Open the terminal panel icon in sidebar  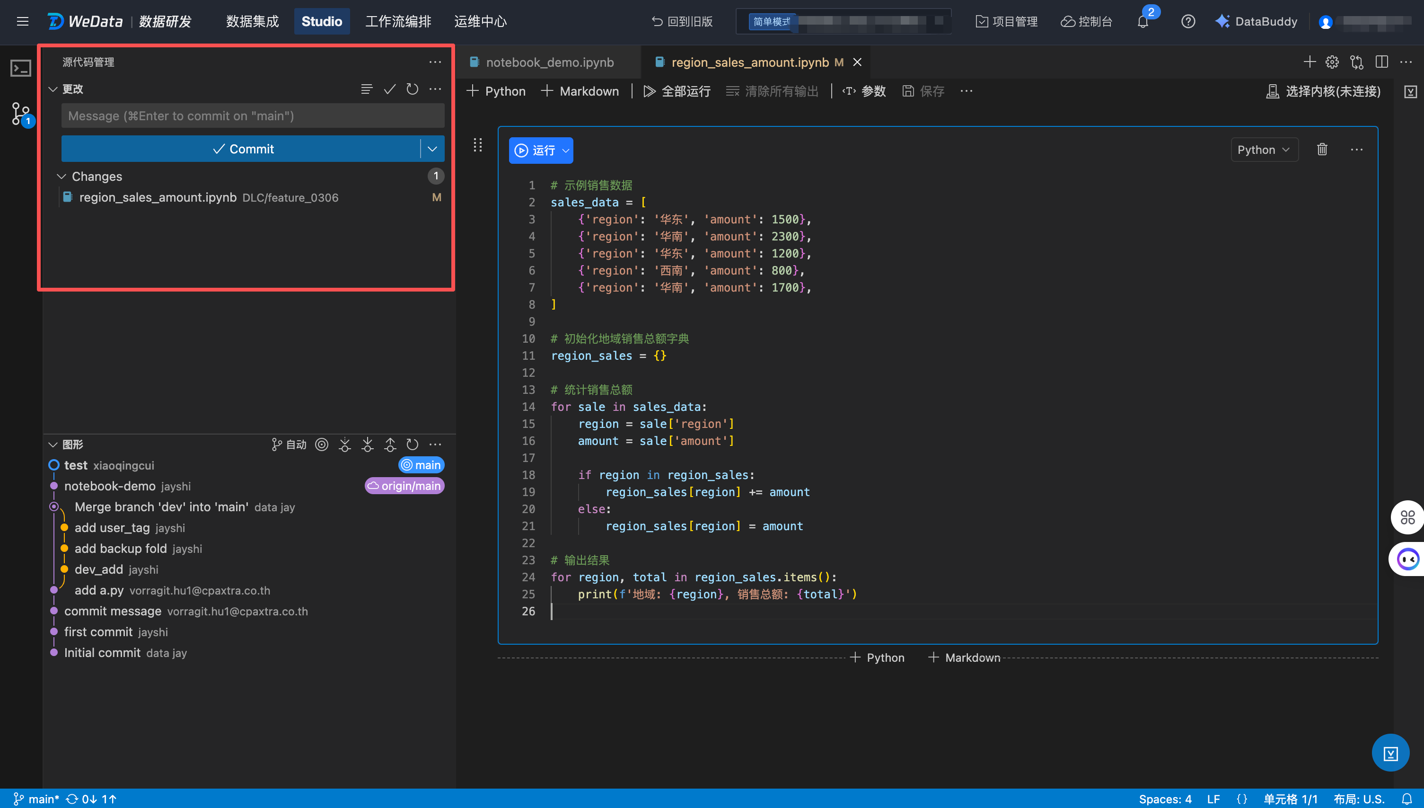pos(21,68)
